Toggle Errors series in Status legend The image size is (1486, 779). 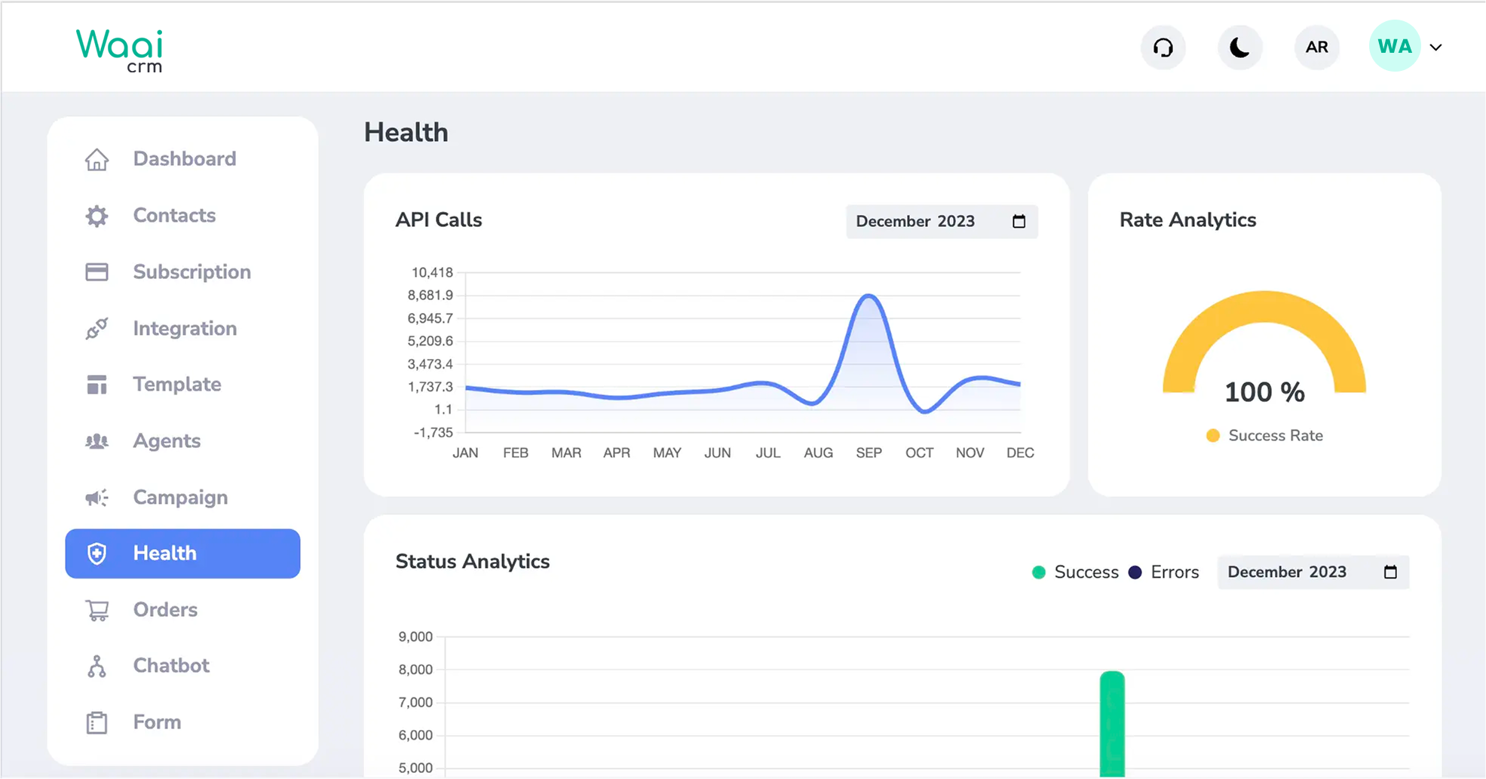pos(1163,572)
